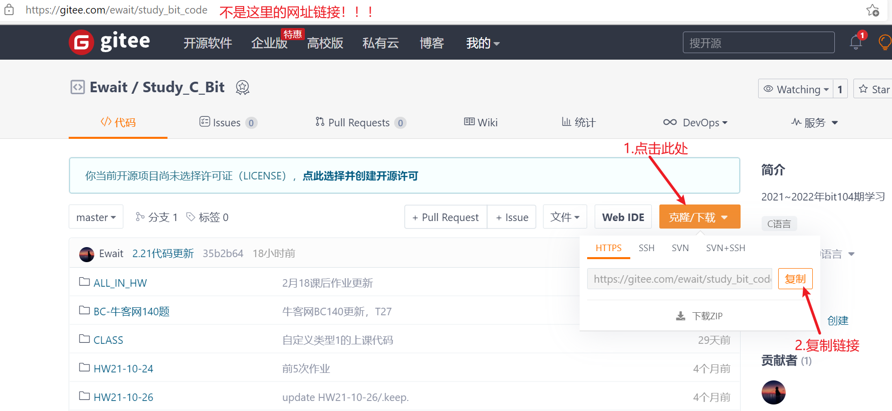Click the site lock icon in address bar

9,10
